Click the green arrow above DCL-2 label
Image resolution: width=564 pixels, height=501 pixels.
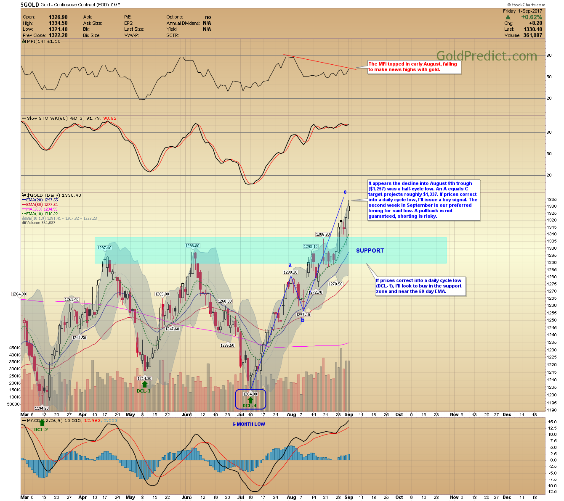click(x=42, y=423)
